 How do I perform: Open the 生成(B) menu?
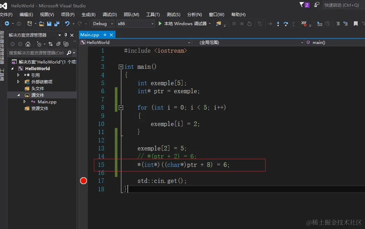pyautogui.click(x=88, y=14)
